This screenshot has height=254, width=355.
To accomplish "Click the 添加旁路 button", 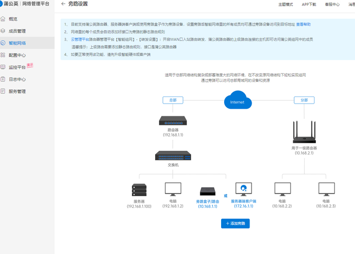I will (x=235, y=224).
